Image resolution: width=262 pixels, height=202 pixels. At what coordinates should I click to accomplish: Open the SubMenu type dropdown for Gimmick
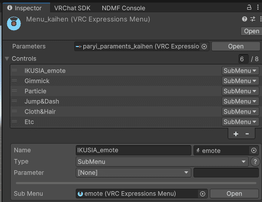tap(240, 81)
